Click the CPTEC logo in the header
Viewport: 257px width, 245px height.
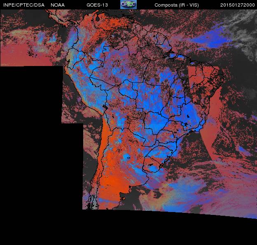[x=128, y=5]
